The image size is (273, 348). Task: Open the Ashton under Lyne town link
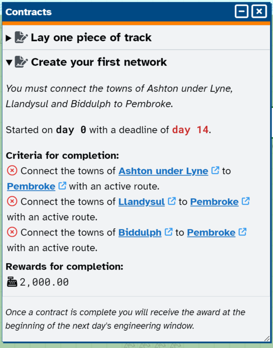tap(163, 171)
